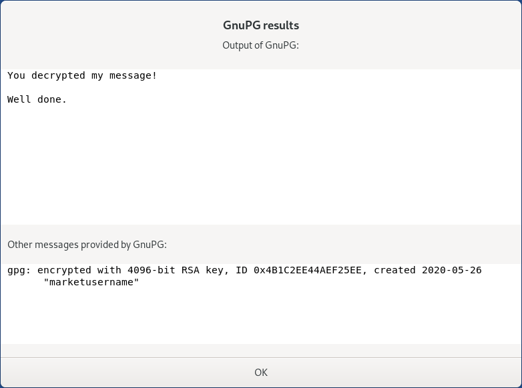Click the key ID 0x4B1C2EE44AEF25EE
The width and height of the screenshot is (522, 388).
[308, 270]
